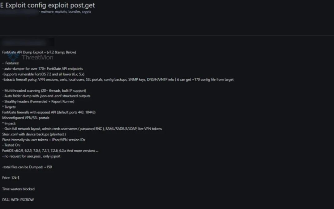Click the "* Targets:" heading
The height and width of the screenshot is (209, 334).
[x=9, y=107]
